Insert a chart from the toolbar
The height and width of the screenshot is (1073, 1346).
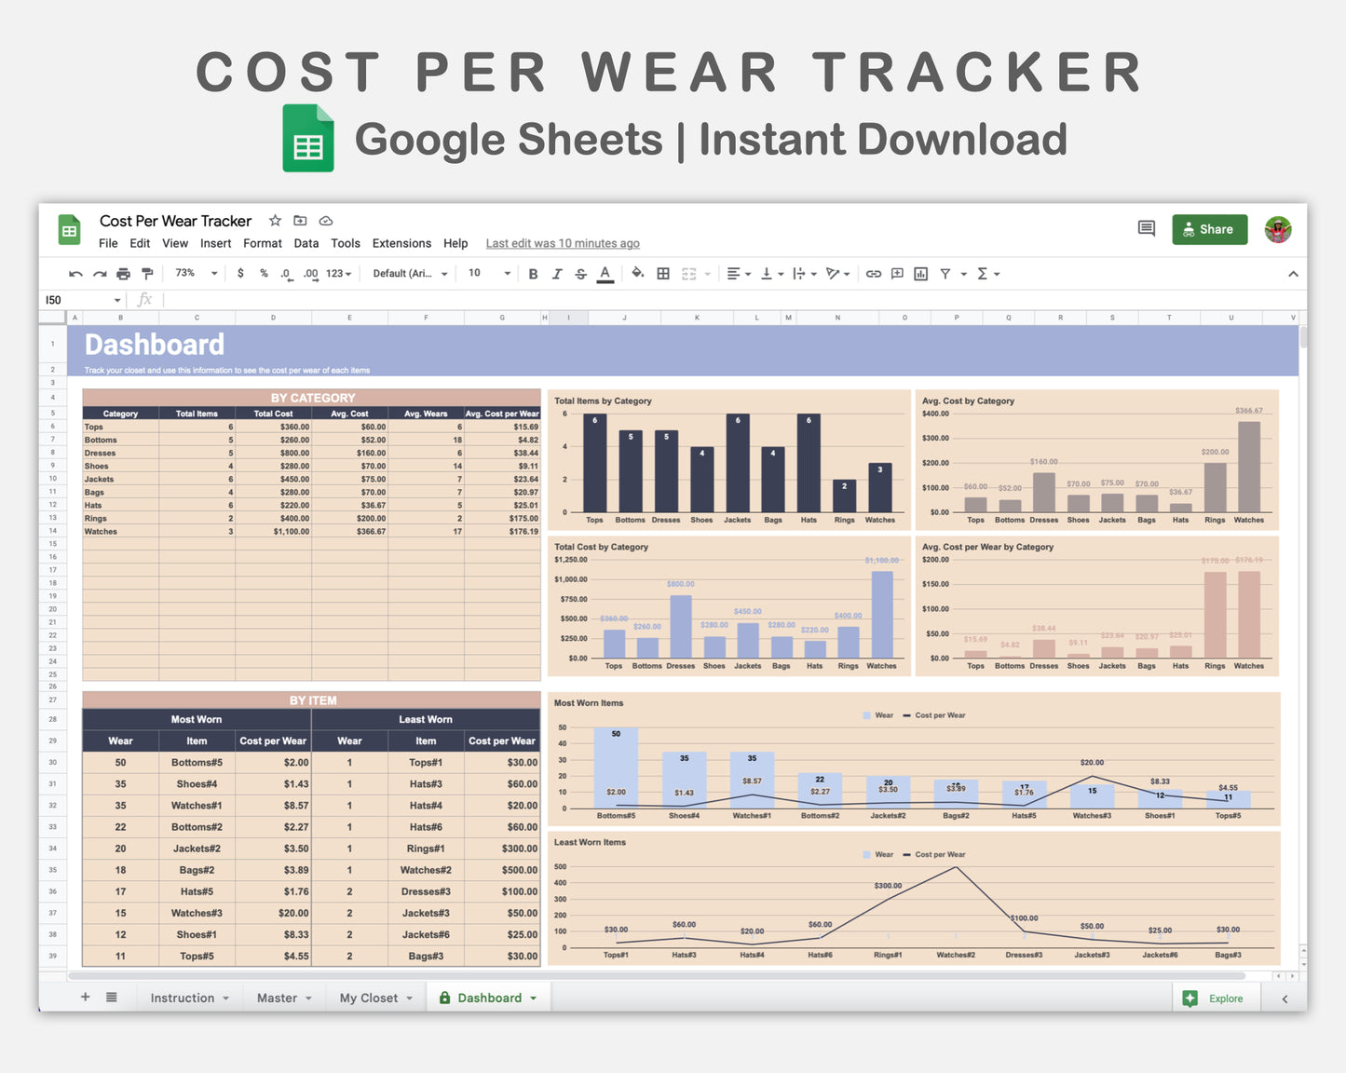click(920, 273)
